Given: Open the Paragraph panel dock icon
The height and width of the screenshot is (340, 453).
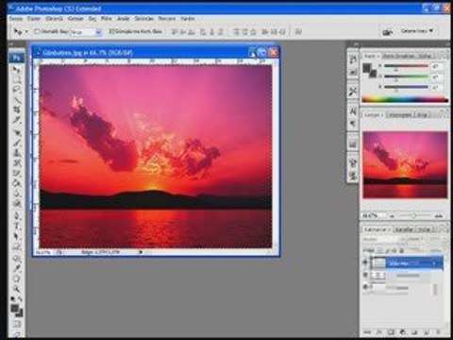Looking at the screenshot, I should tap(353, 124).
